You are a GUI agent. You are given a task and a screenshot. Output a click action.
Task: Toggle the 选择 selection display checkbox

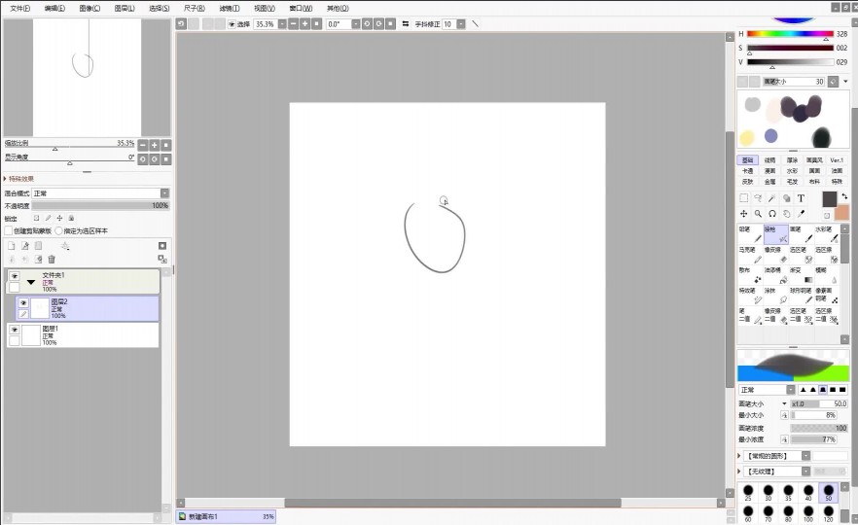(x=232, y=24)
